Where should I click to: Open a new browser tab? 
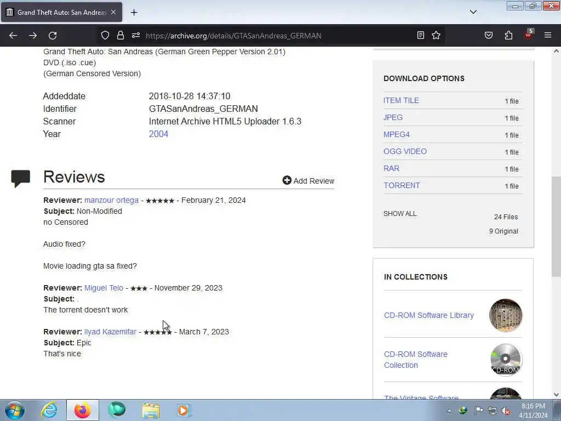(134, 13)
